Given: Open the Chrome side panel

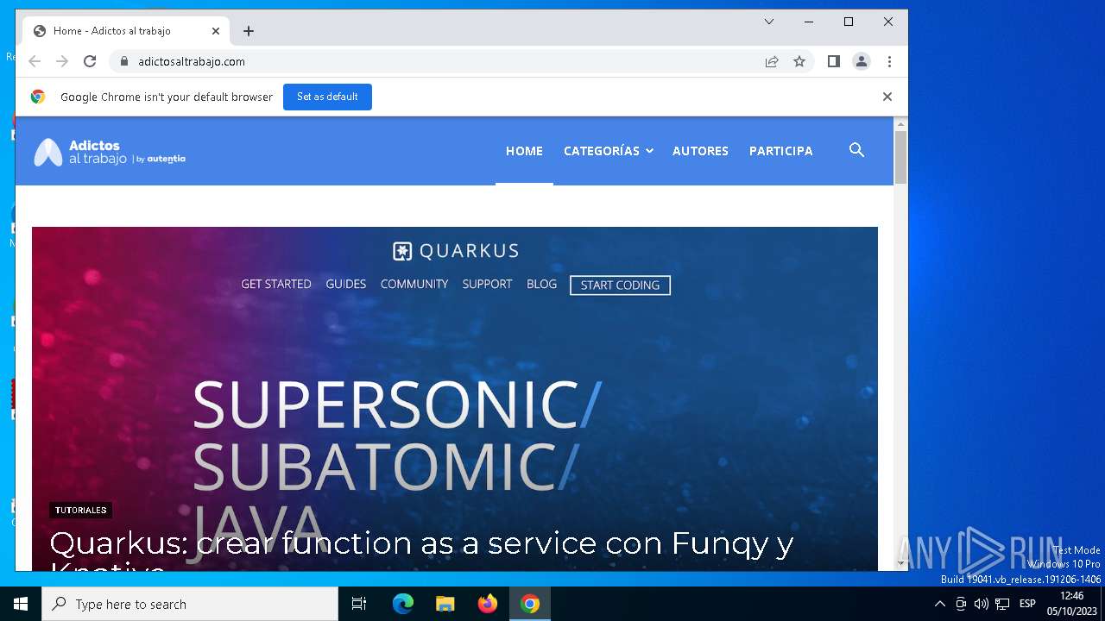Looking at the screenshot, I should (834, 61).
